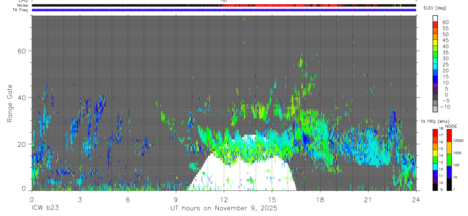
Task: Click the 'CPID' label at top left
Action: [23, 1]
